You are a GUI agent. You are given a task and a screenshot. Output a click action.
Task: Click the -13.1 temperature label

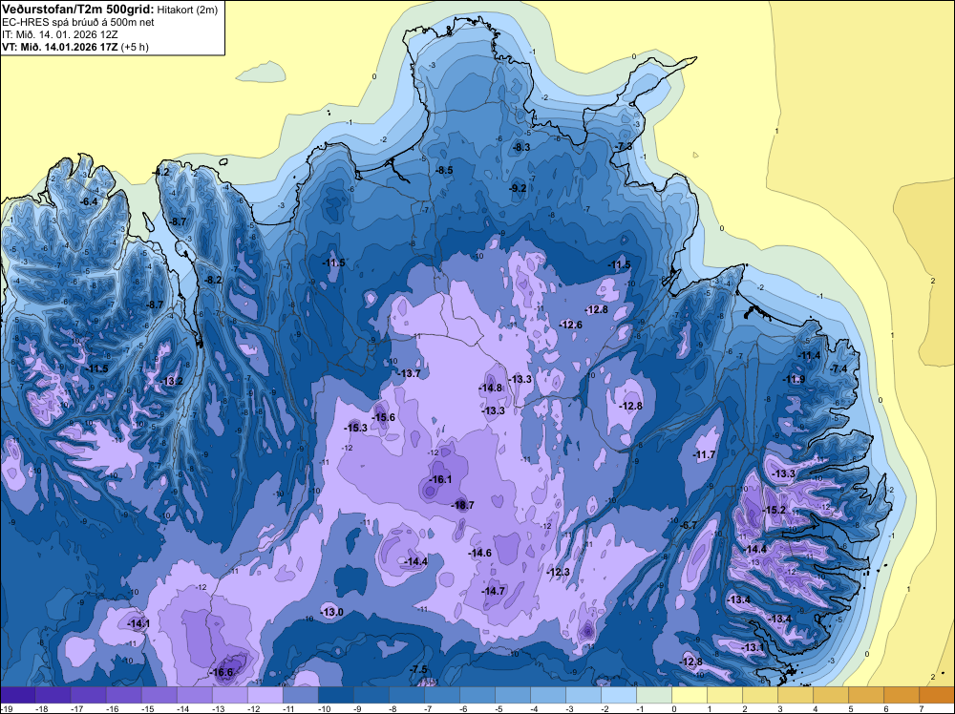753,647
